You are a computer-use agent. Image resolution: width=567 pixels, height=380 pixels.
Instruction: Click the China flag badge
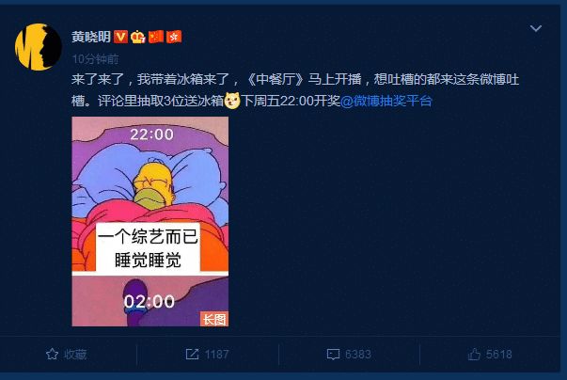156,37
